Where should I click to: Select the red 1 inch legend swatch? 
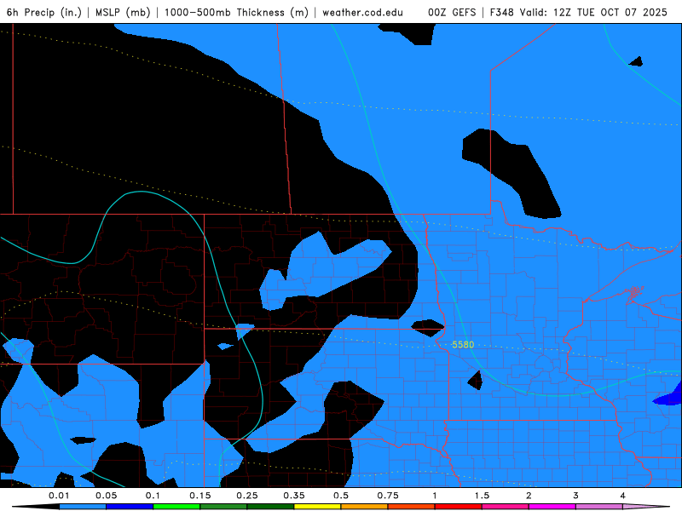(x=459, y=507)
